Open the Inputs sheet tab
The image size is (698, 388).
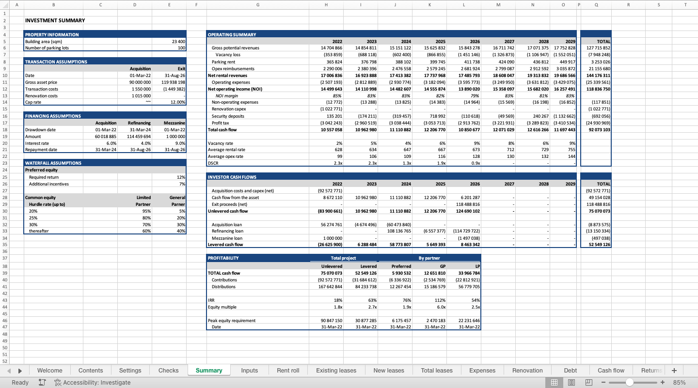click(x=249, y=371)
